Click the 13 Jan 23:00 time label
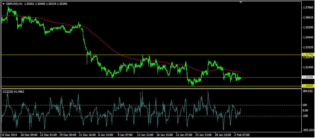Viewport: 315px width, 138px height. tap(145, 135)
